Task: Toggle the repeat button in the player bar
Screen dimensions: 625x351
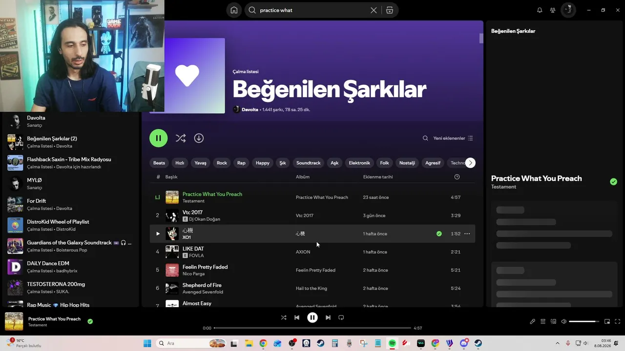Action: click(x=341, y=317)
